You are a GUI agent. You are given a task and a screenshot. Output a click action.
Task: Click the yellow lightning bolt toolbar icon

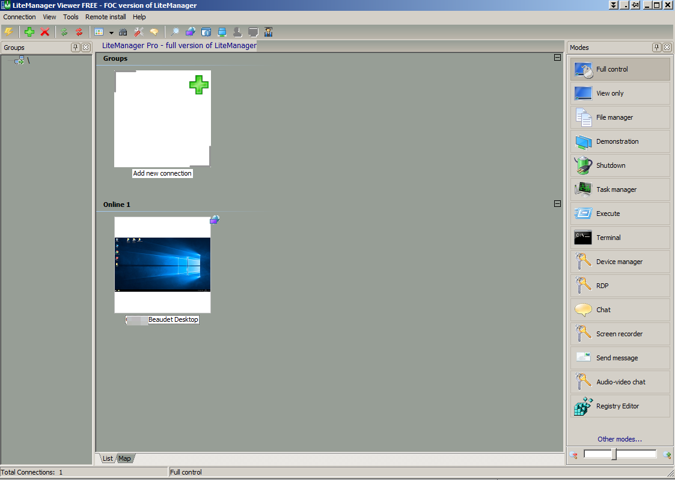[8, 32]
